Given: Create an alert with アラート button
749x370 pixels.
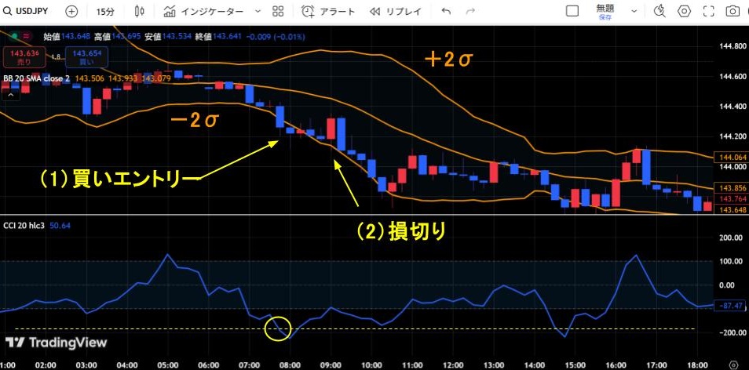Looking at the screenshot, I should click(329, 12).
